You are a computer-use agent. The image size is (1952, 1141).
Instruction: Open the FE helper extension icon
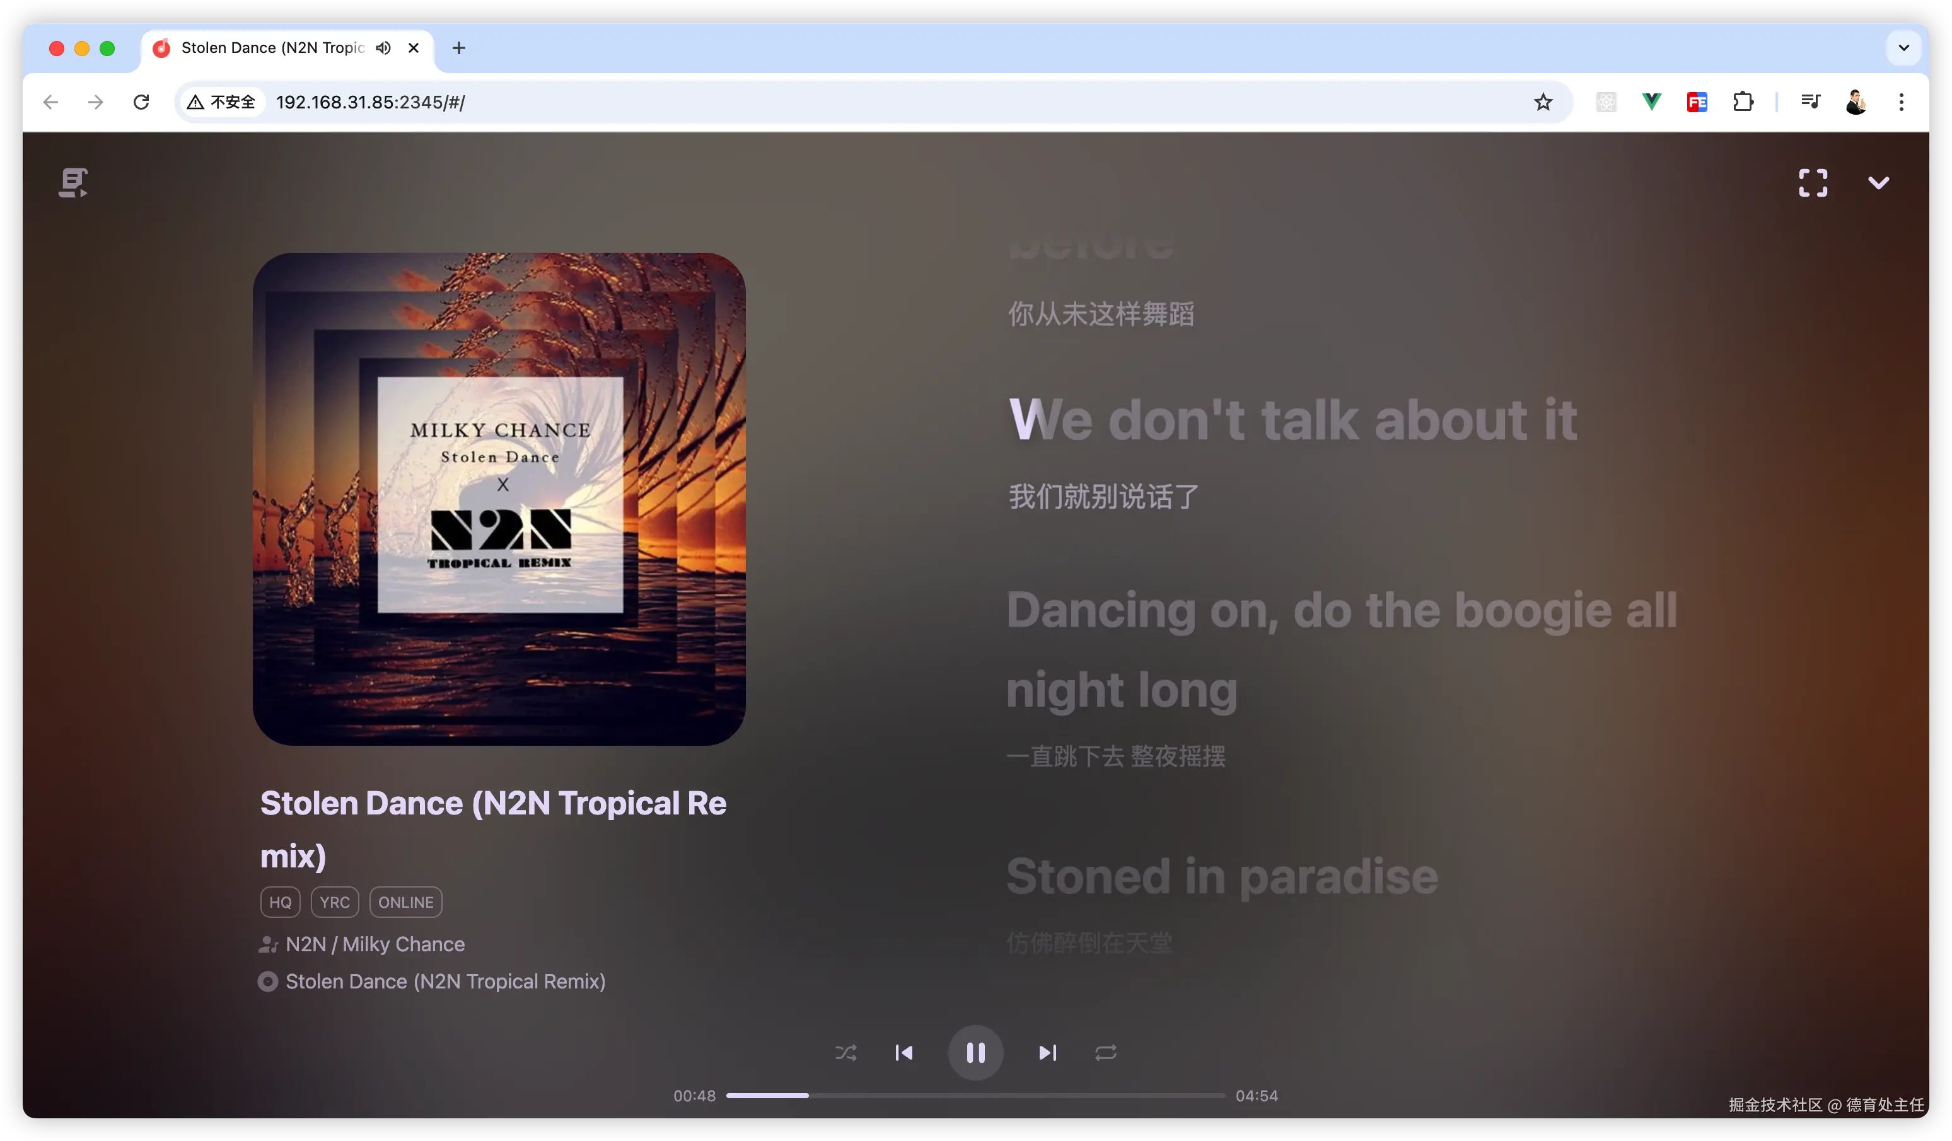click(1697, 101)
